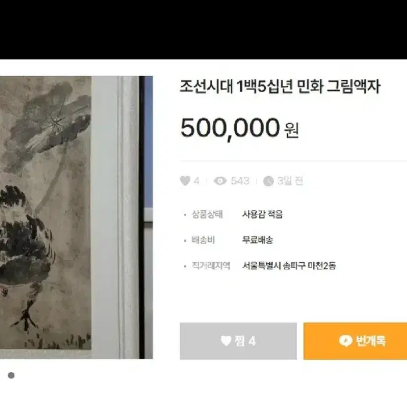Click the 서울특별시 송피구 마천2동 location text

coord(289,266)
